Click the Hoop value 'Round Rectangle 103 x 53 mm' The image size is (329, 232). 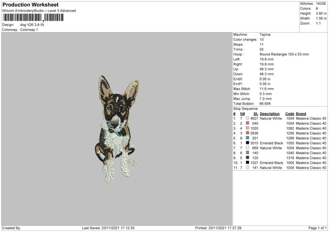pyautogui.click(x=284, y=54)
